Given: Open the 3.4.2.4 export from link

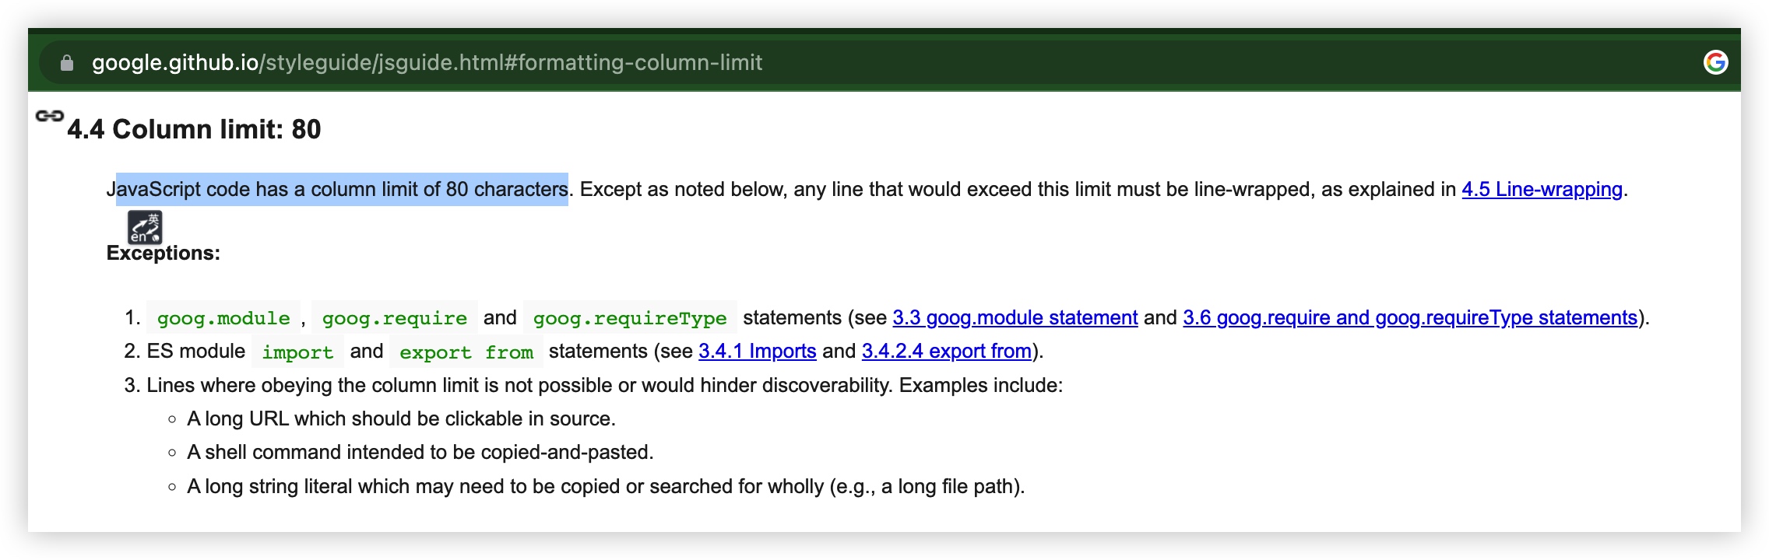Looking at the screenshot, I should 947,352.
